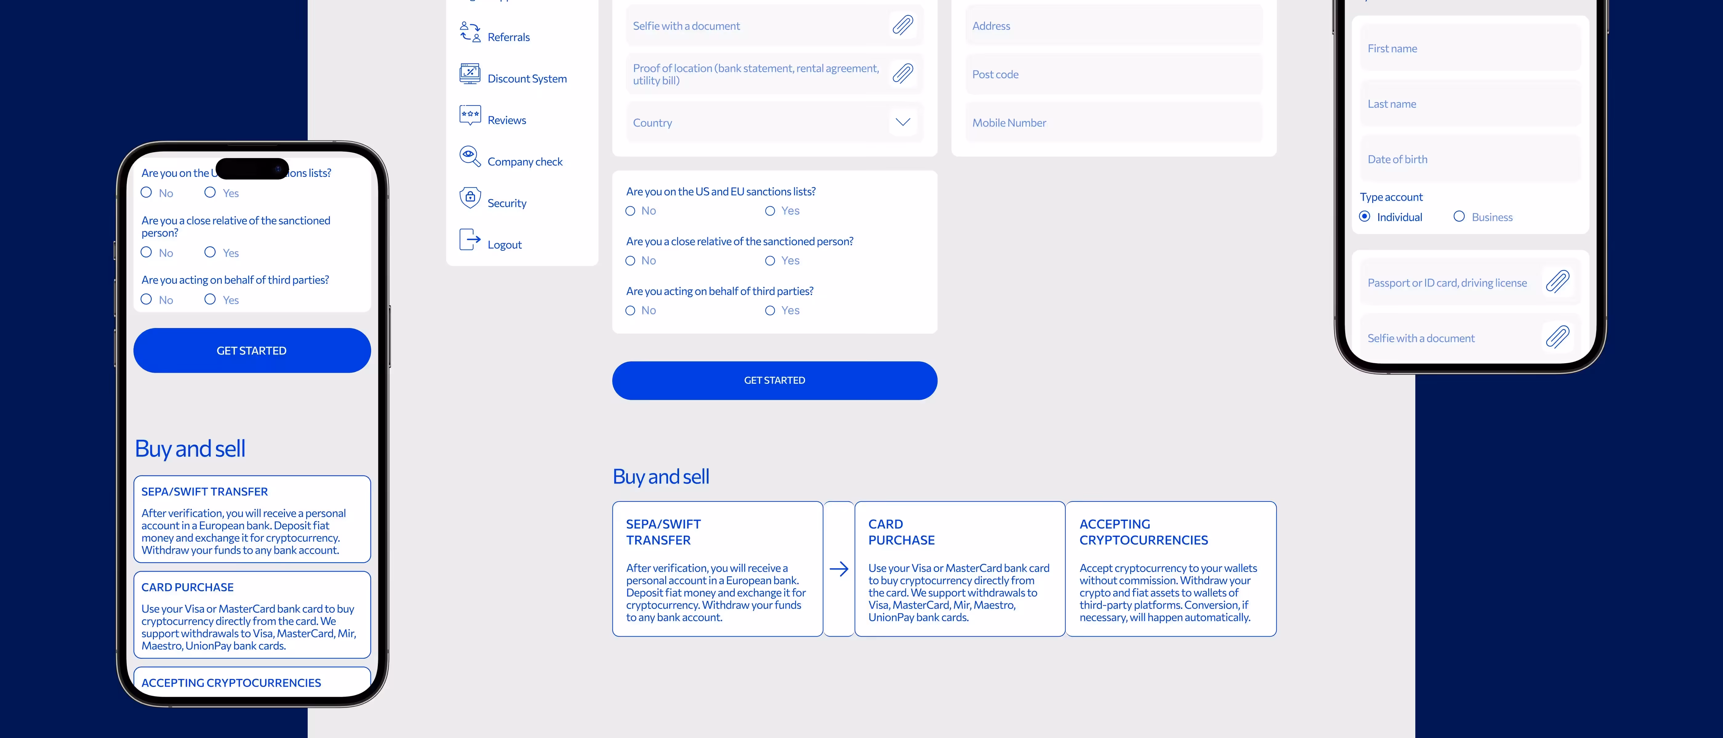Viewport: 1723px width, 738px height.
Task: Click paperclip for Proof of location field
Action: pyautogui.click(x=903, y=73)
